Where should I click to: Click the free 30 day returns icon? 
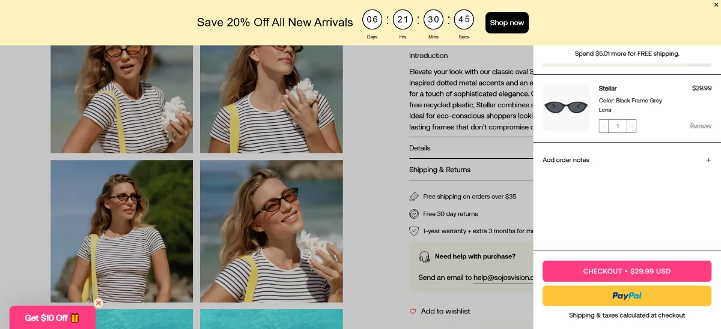tap(414, 214)
